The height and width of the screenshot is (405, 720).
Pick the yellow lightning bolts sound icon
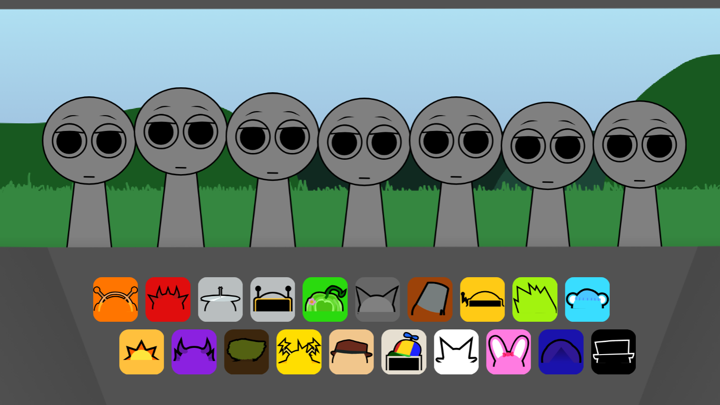click(x=299, y=352)
